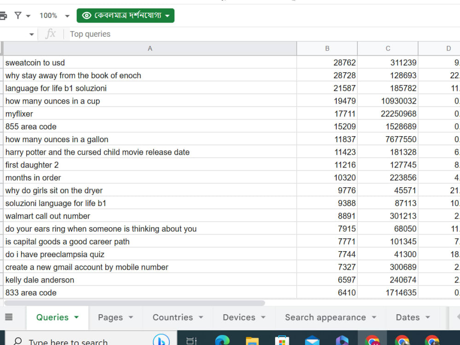Open Mail app from taskbar

[312, 340]
